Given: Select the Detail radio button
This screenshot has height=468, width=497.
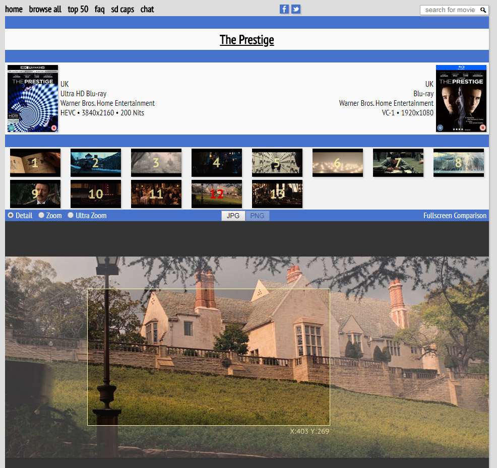Looking at the screenshot, I should [11, 215].
